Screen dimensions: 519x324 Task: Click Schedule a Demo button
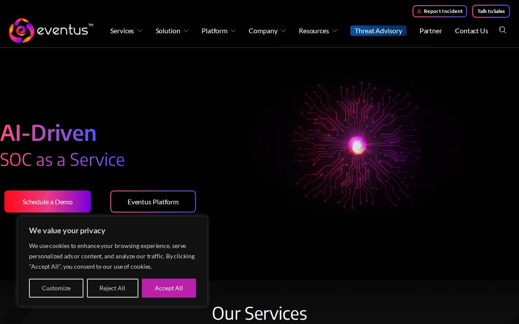click(x=48, y=202)
